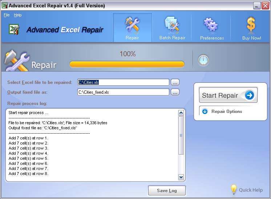Click the 'File size = 14,336 bytes' log line
Viewport: 271px width, 199px height.
(58, 123)
